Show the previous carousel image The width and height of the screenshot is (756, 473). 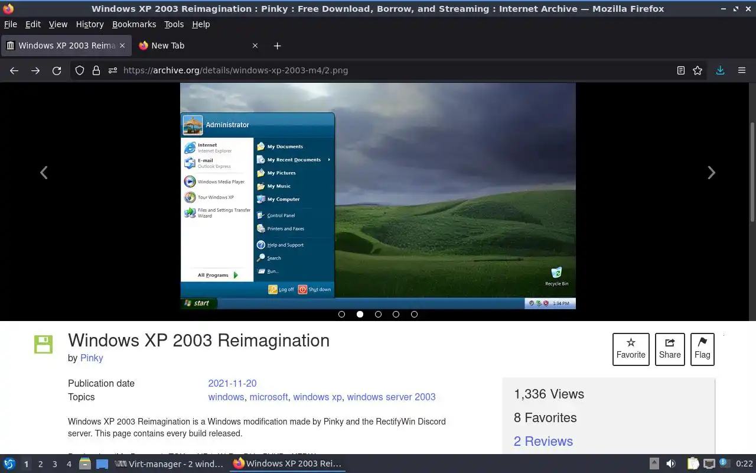(x=44, y=172)
